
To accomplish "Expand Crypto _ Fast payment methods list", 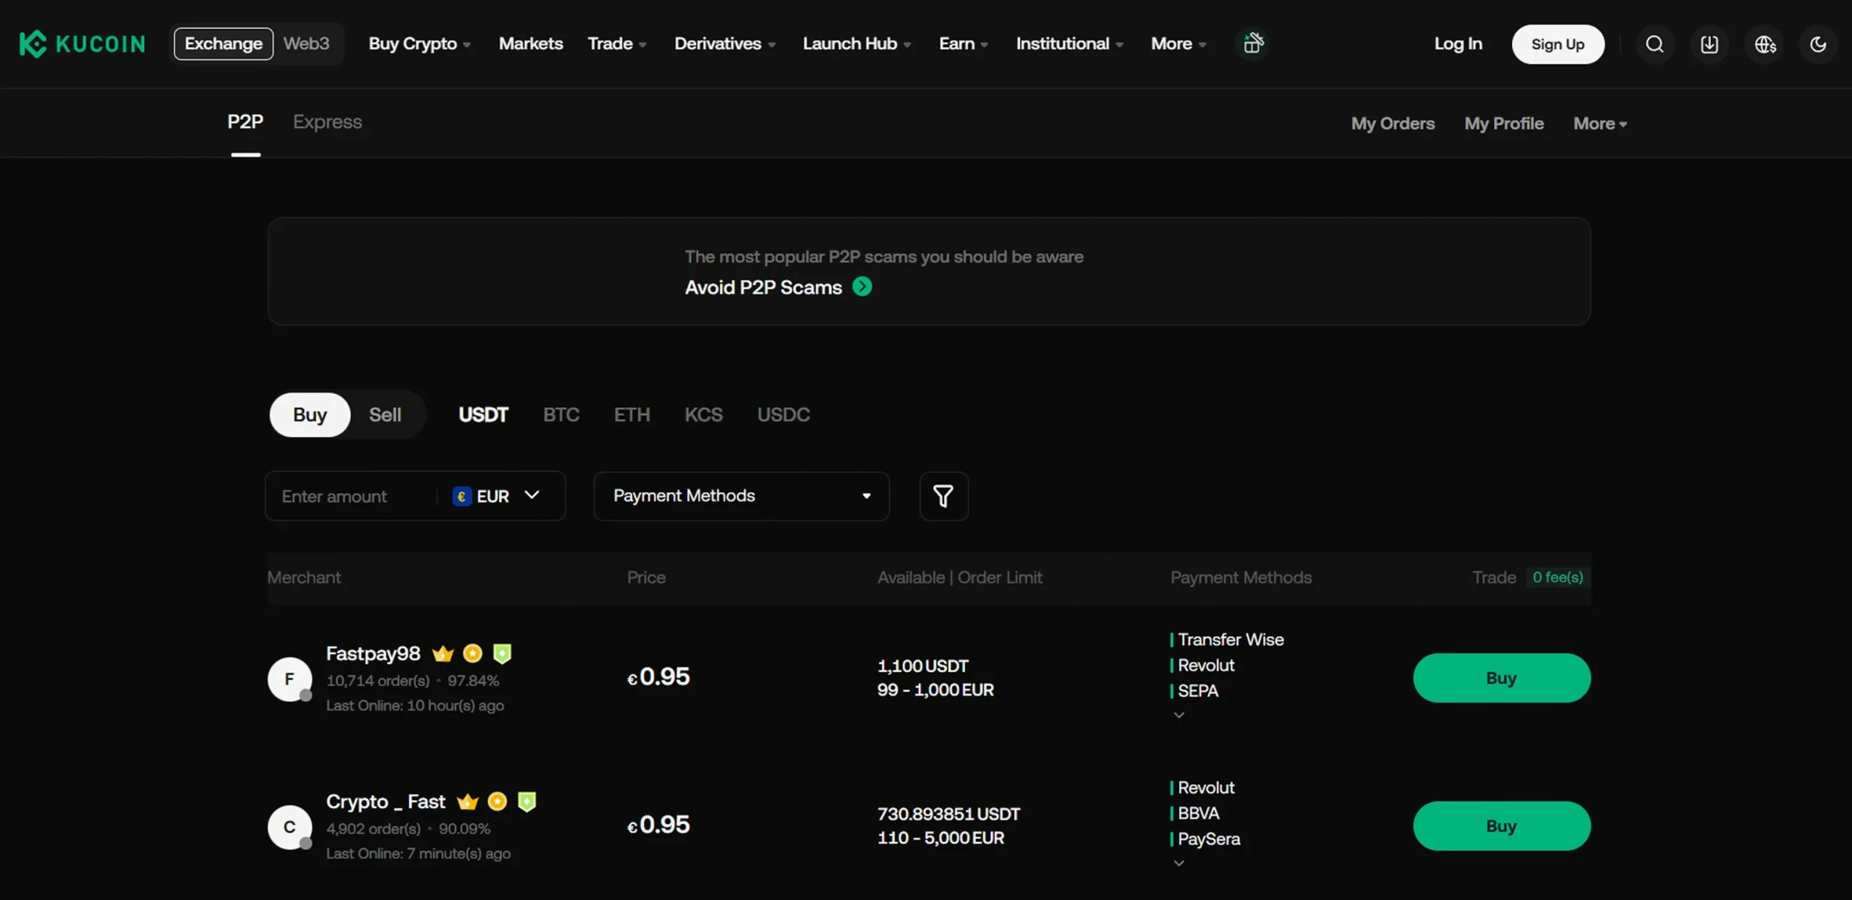I will click(x=1178, y=863).
